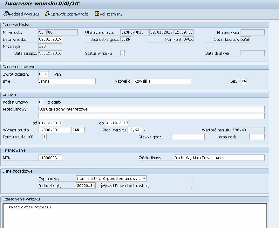
Task: Click the 'Dane podstawowe' section header
Action: (19, 67)
